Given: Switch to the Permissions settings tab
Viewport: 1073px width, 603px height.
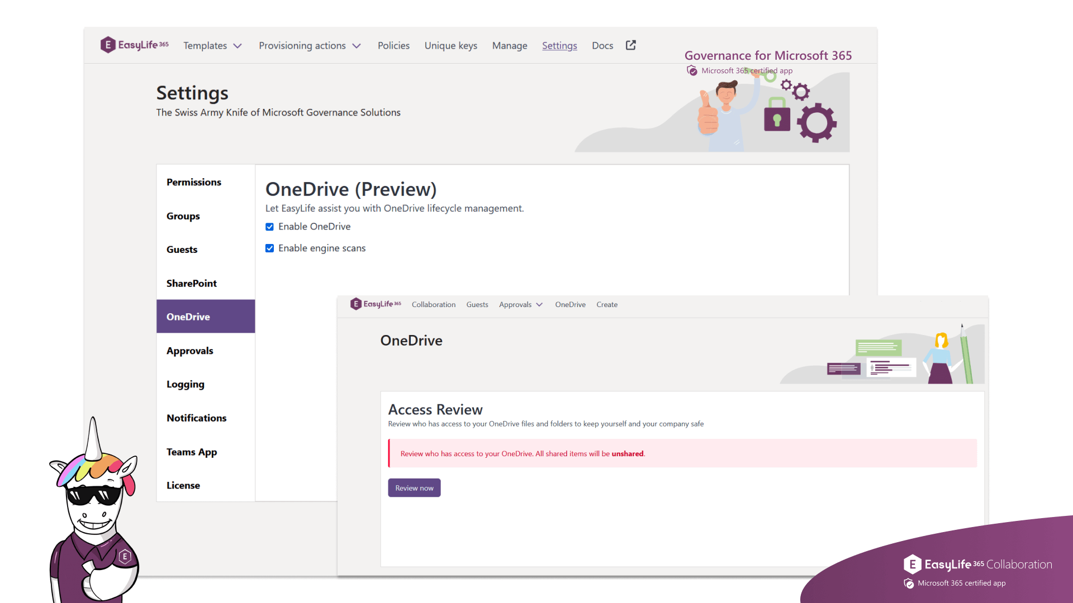Looking at the screenshot, I should pos(194,182).
